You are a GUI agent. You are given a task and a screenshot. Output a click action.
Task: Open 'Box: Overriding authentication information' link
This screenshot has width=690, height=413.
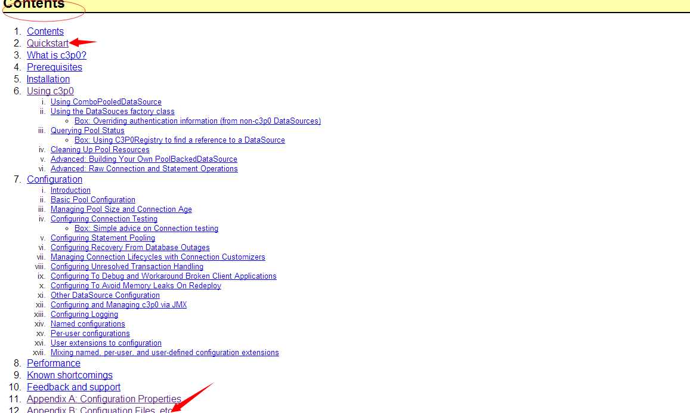tap(197, 121)
